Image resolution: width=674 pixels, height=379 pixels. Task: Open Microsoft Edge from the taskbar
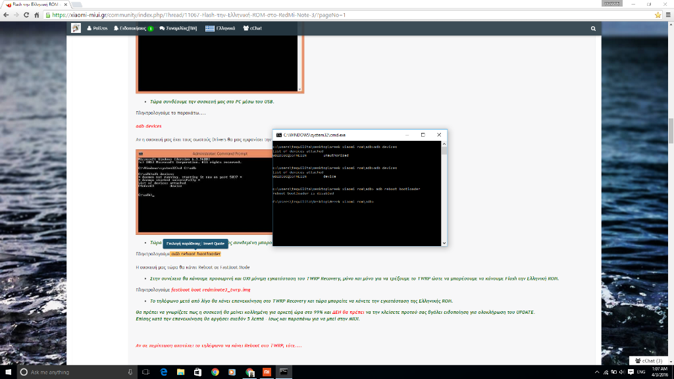[163, 372]
